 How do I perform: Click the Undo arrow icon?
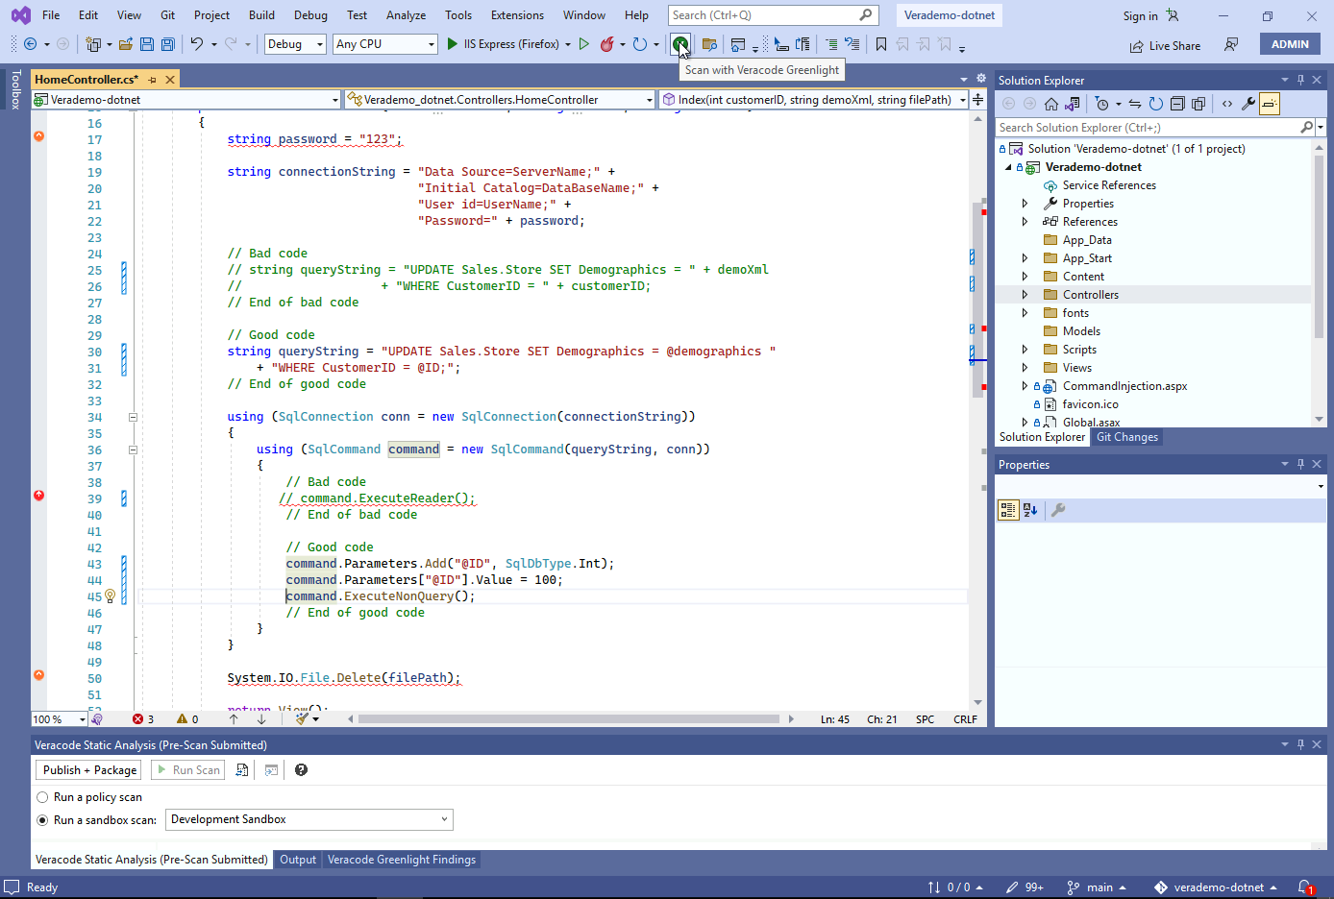(196, 44)
